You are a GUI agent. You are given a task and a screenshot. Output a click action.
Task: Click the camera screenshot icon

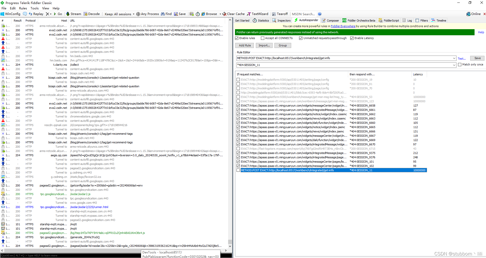pos(192,14)
